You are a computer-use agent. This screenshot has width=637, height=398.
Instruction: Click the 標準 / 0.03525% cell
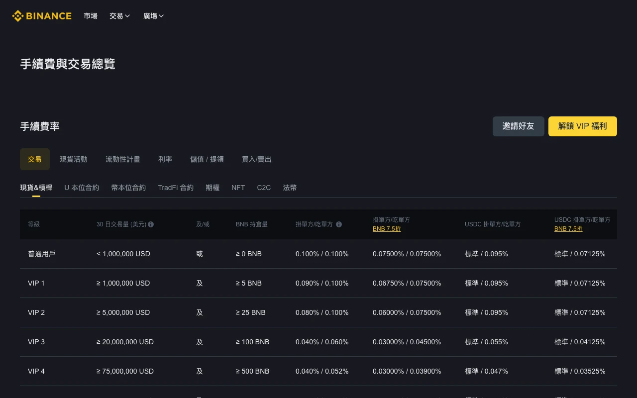580,371
